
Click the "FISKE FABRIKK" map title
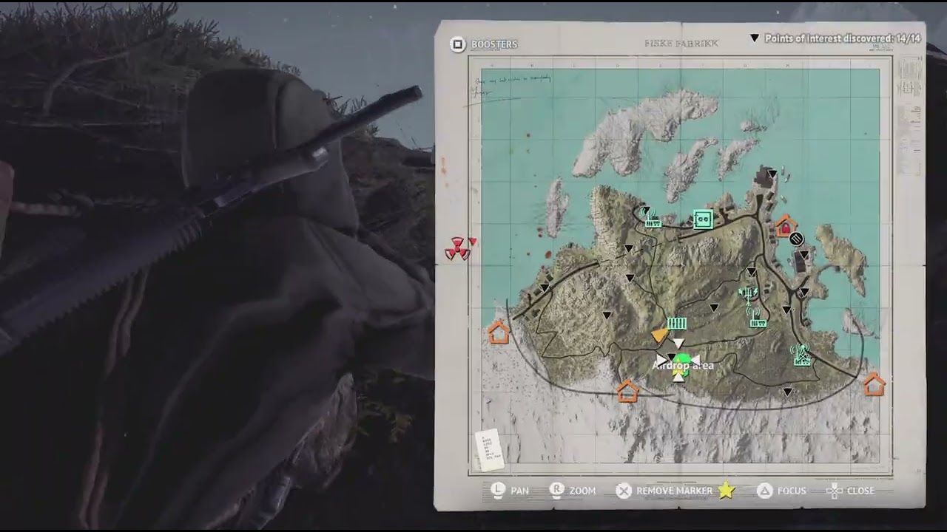[681, 44]
